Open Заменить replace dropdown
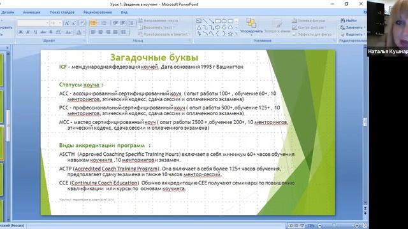408x229 pixels. point(353,27)
